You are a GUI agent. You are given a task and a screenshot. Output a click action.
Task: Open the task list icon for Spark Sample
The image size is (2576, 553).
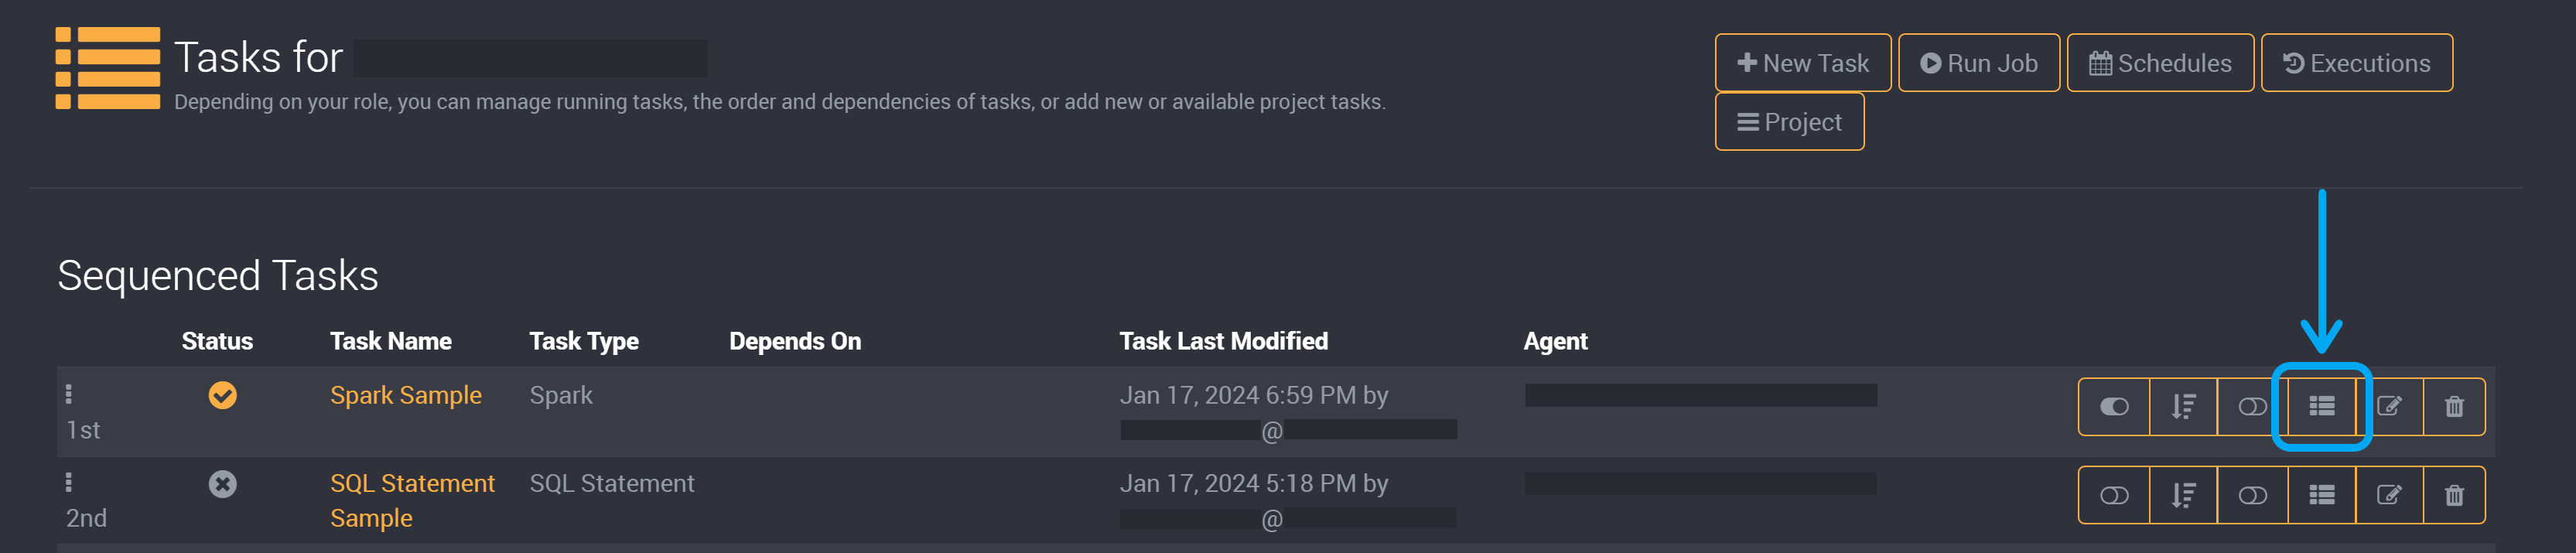tap(2321, 406)
